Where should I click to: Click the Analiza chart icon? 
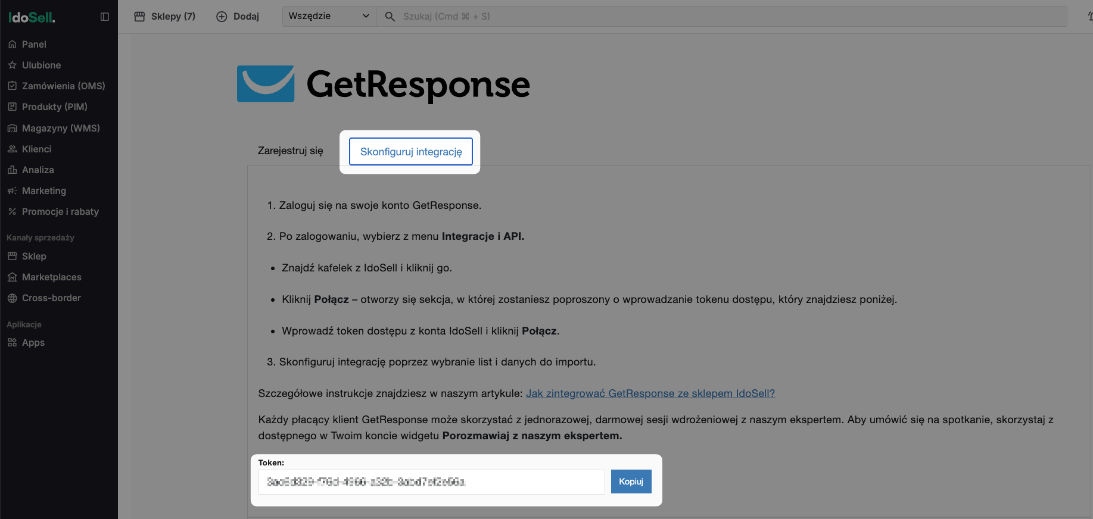coord(12,170)
